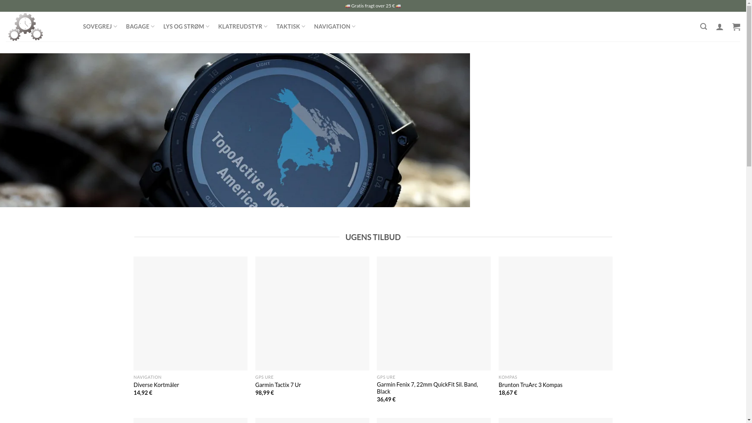Click the Gratis fragt announcement text
This screenshot has width=752, height=423.
click(373, 6)
